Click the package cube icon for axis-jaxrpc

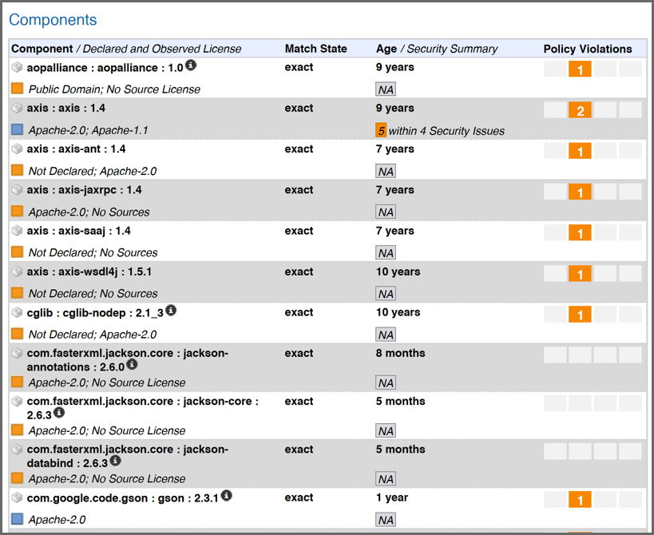point(17,190)
